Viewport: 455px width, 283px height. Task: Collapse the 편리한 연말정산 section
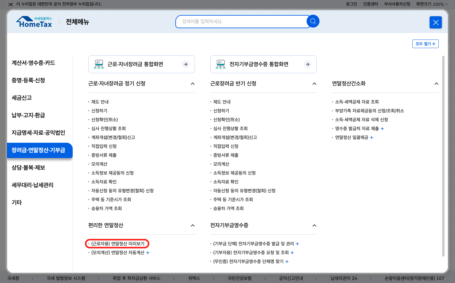[193, 225]
